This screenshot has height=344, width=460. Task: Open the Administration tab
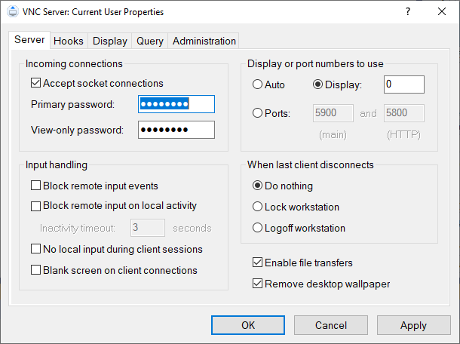point(204,41)
